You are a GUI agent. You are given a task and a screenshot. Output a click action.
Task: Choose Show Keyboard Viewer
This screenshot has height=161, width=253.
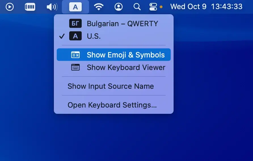point(126,67)
